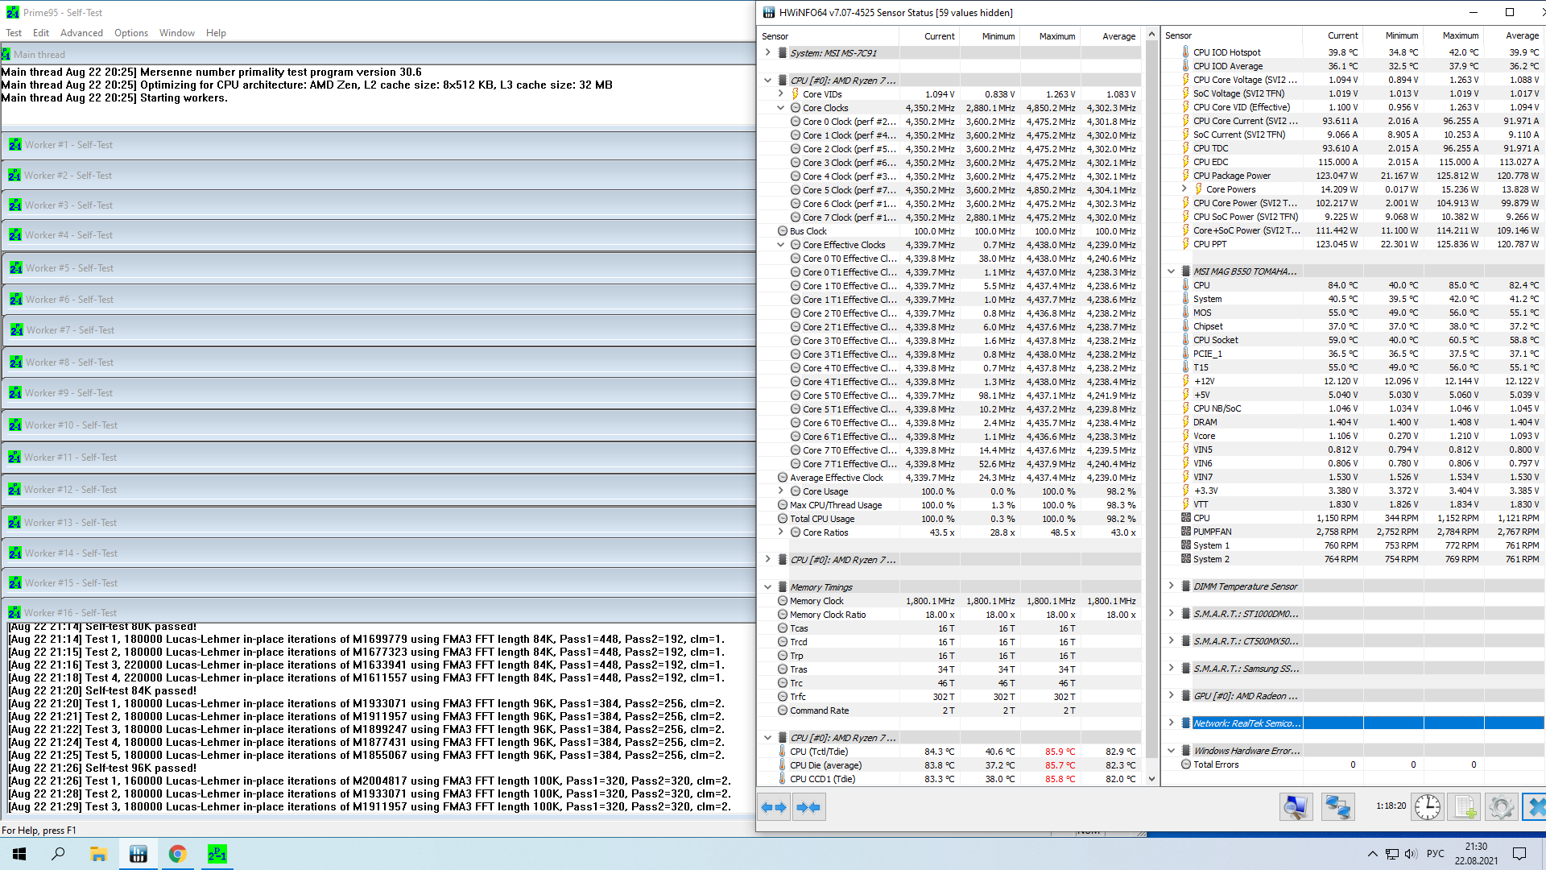1546x870 pixels.
Task: Click the sensor list scrollbar down arrow
Action: click(1151, 779)
